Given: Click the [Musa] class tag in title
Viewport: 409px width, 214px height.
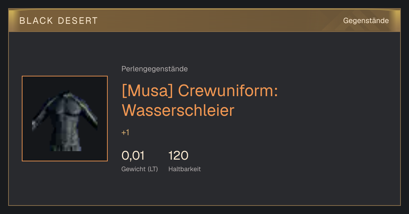Looking at the screenshot, I should pos(147,91).
